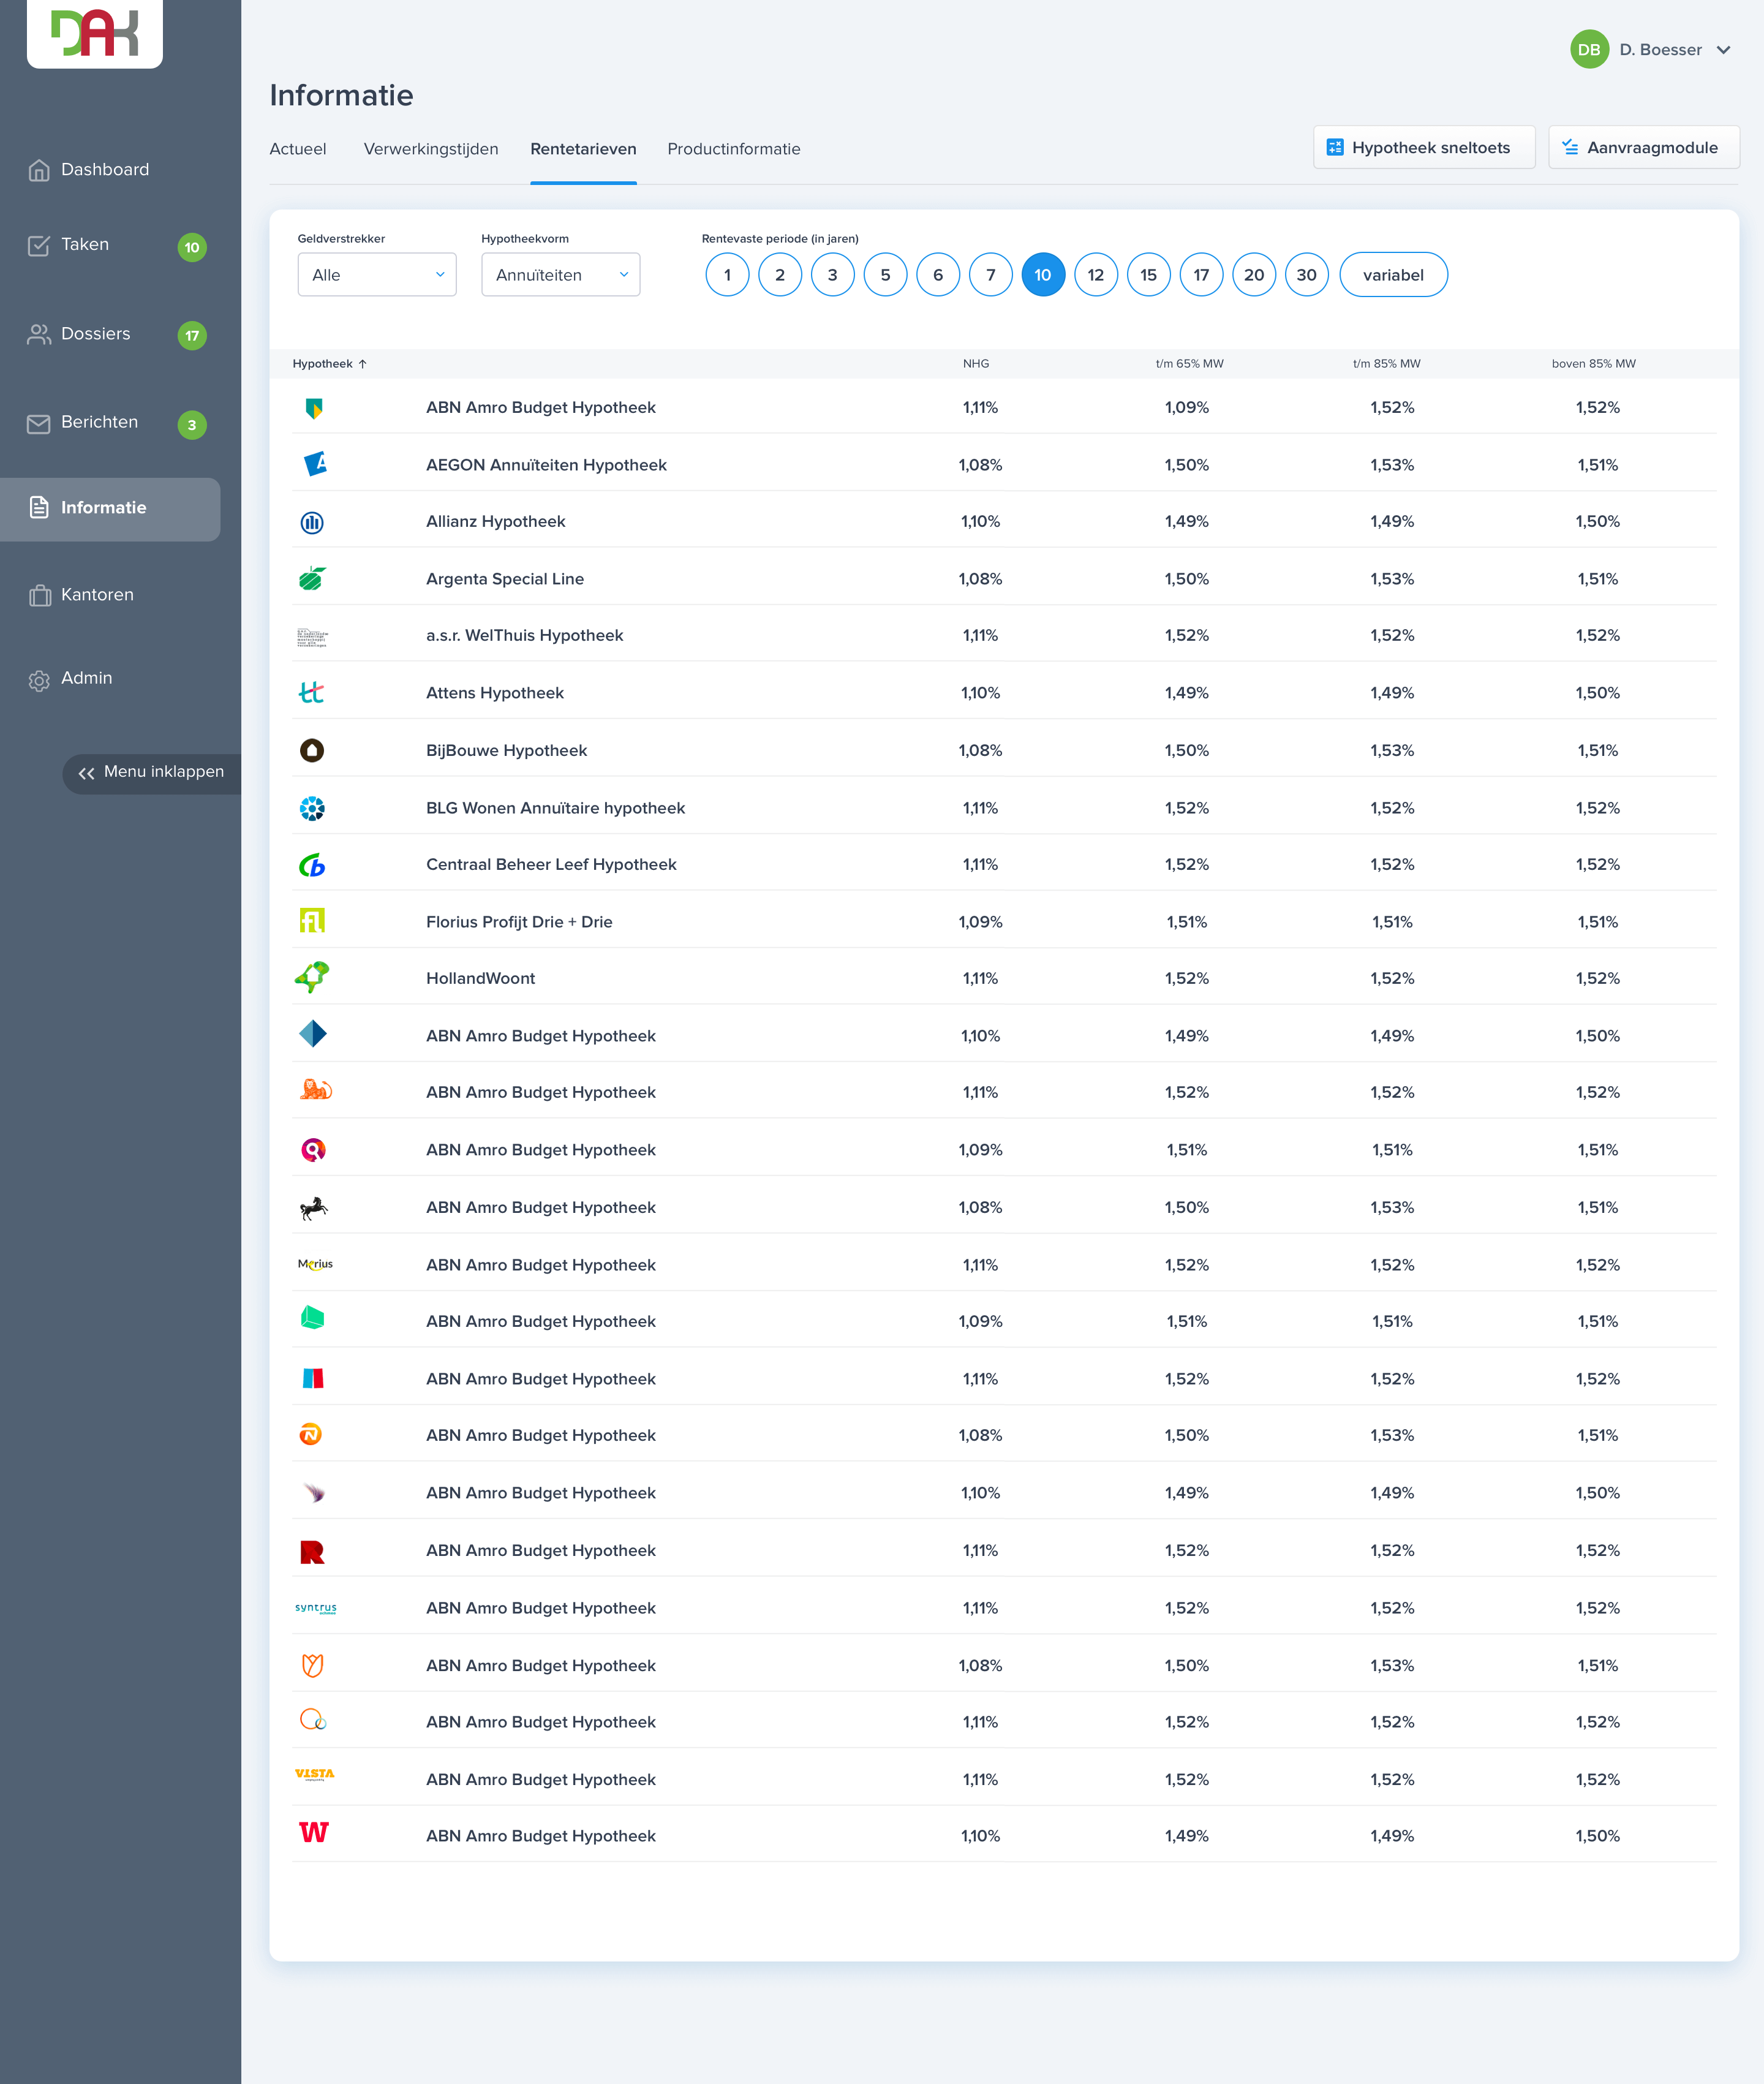
Task: Open the Hypotheekvorm Annuïteiten dropdown
Action: click(x=560, y=275)
